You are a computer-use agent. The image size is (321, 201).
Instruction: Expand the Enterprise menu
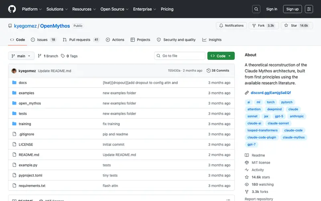144,9
